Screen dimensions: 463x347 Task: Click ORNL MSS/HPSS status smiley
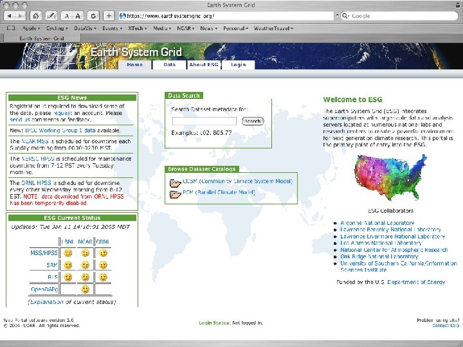103,253
